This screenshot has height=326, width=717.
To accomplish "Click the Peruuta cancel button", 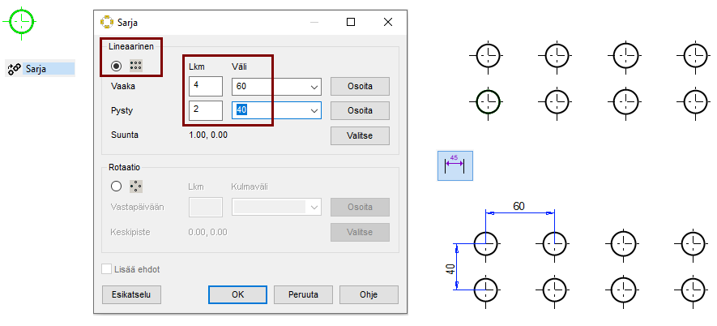I will (304, 294).
